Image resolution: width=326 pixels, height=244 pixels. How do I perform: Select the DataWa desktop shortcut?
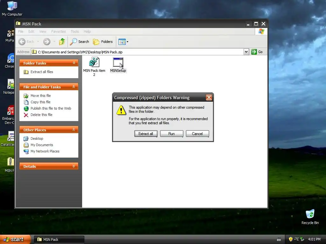8,139
